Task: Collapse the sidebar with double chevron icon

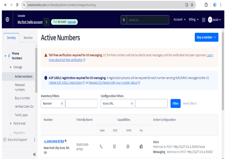Action: 34,154
